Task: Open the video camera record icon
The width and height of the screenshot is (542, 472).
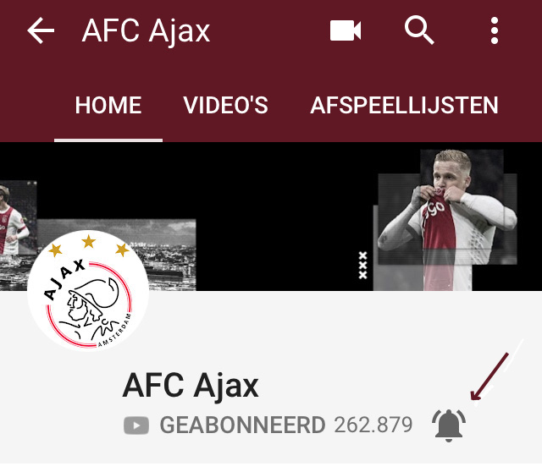Action: 346,30
